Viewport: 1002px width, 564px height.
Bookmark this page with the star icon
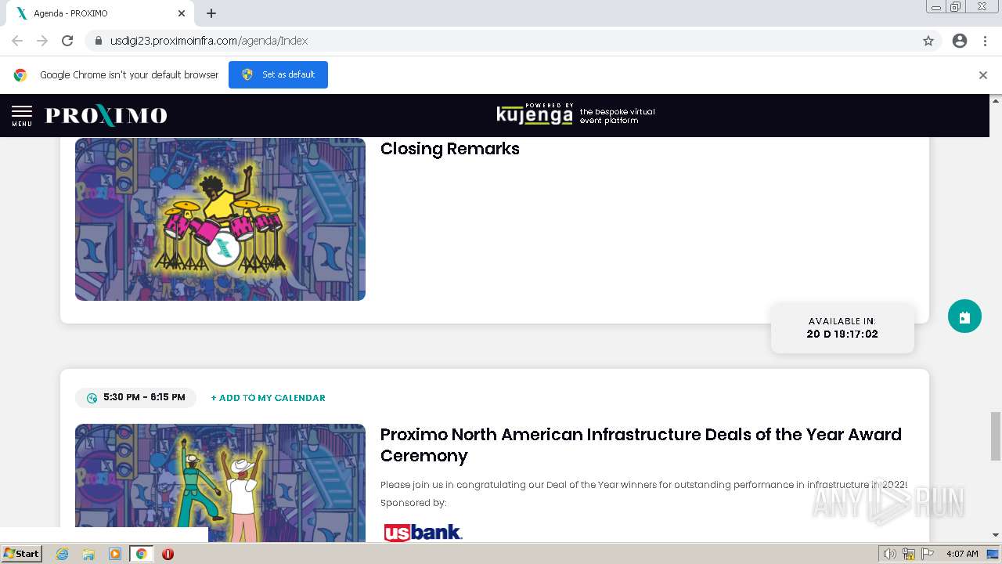(928, 41)
